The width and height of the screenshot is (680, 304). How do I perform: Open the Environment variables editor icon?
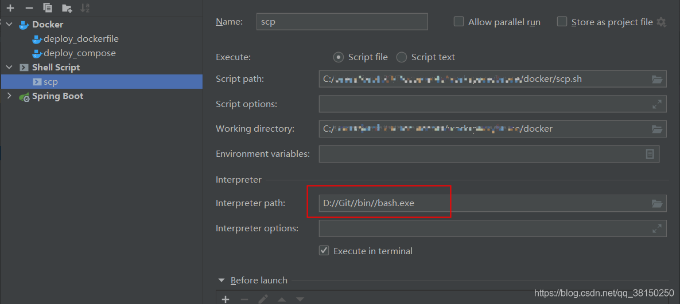click(x=650, y=154)
